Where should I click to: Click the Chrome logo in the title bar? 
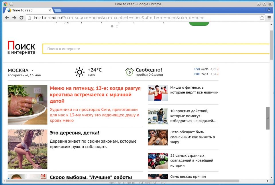[6, 4]
